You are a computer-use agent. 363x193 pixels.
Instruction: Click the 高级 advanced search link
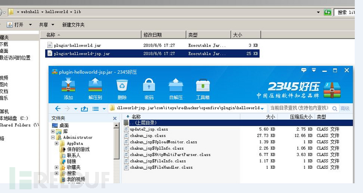point(345,108)
